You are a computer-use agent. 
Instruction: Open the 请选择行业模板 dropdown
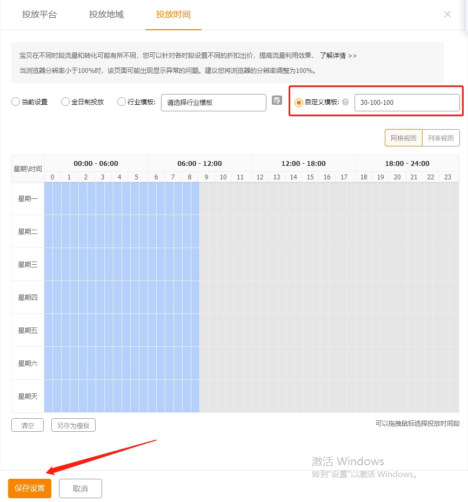tap(213, 103)
